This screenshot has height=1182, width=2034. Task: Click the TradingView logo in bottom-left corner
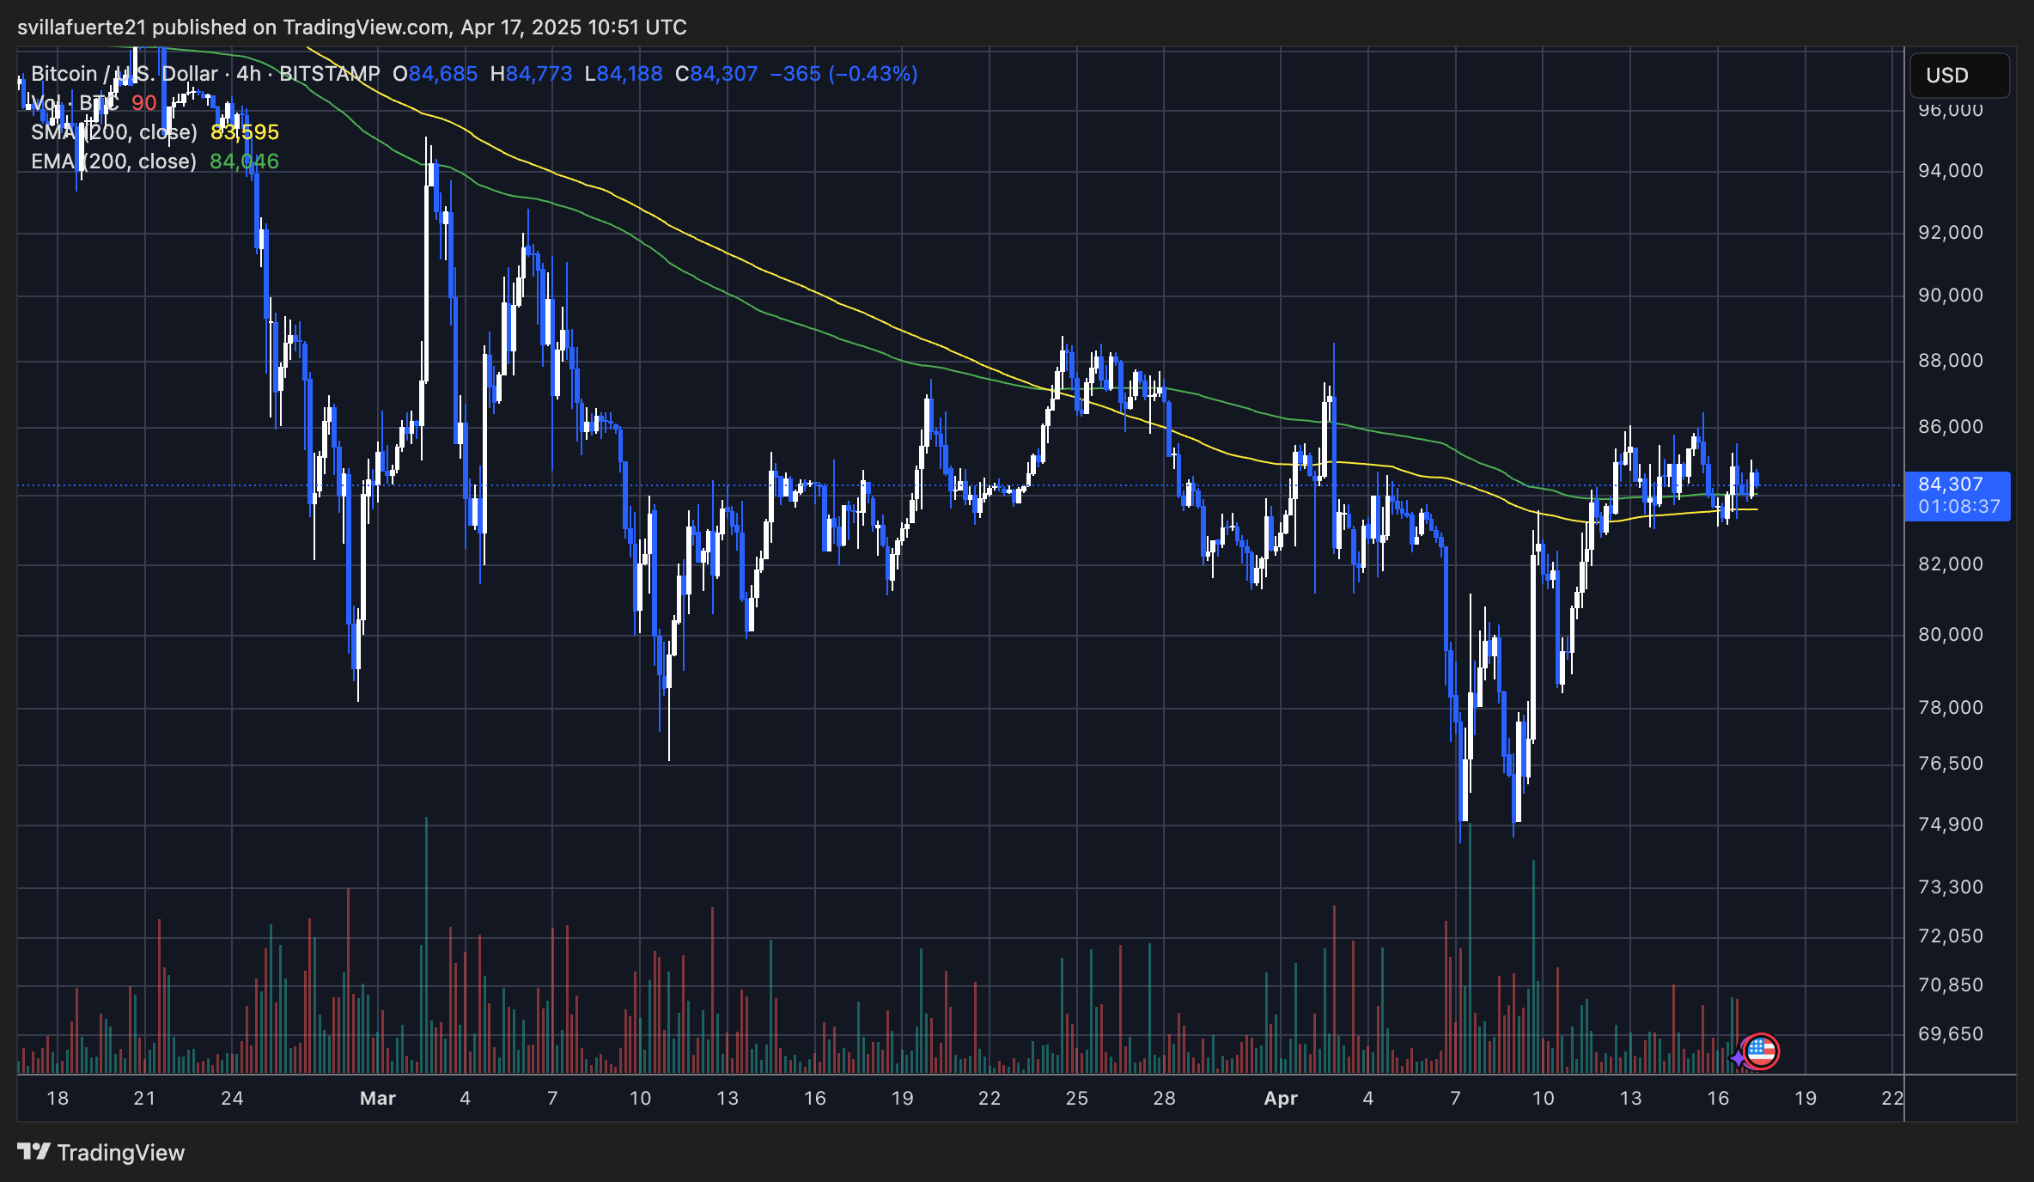coord(35,1153)
